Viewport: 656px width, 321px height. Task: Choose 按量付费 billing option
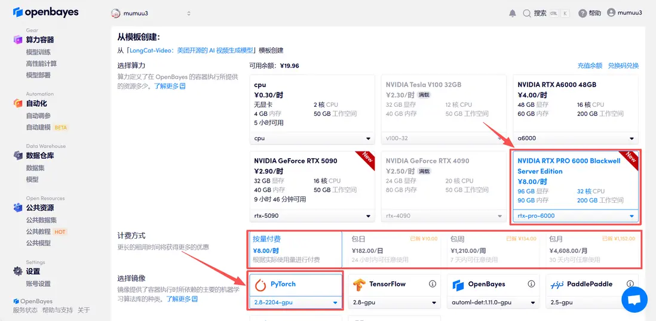point(296,249)
